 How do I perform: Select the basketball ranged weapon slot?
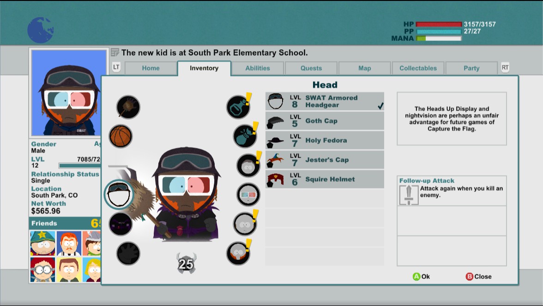121,136
